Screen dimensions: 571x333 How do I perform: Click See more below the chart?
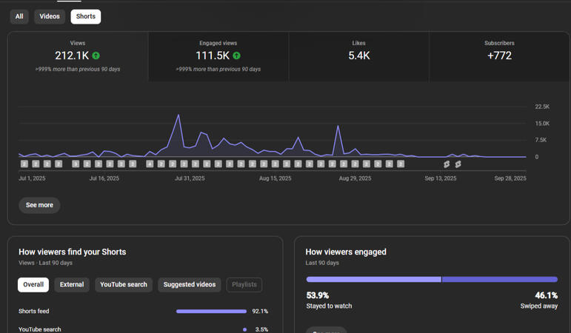click(x=39, y=205)
